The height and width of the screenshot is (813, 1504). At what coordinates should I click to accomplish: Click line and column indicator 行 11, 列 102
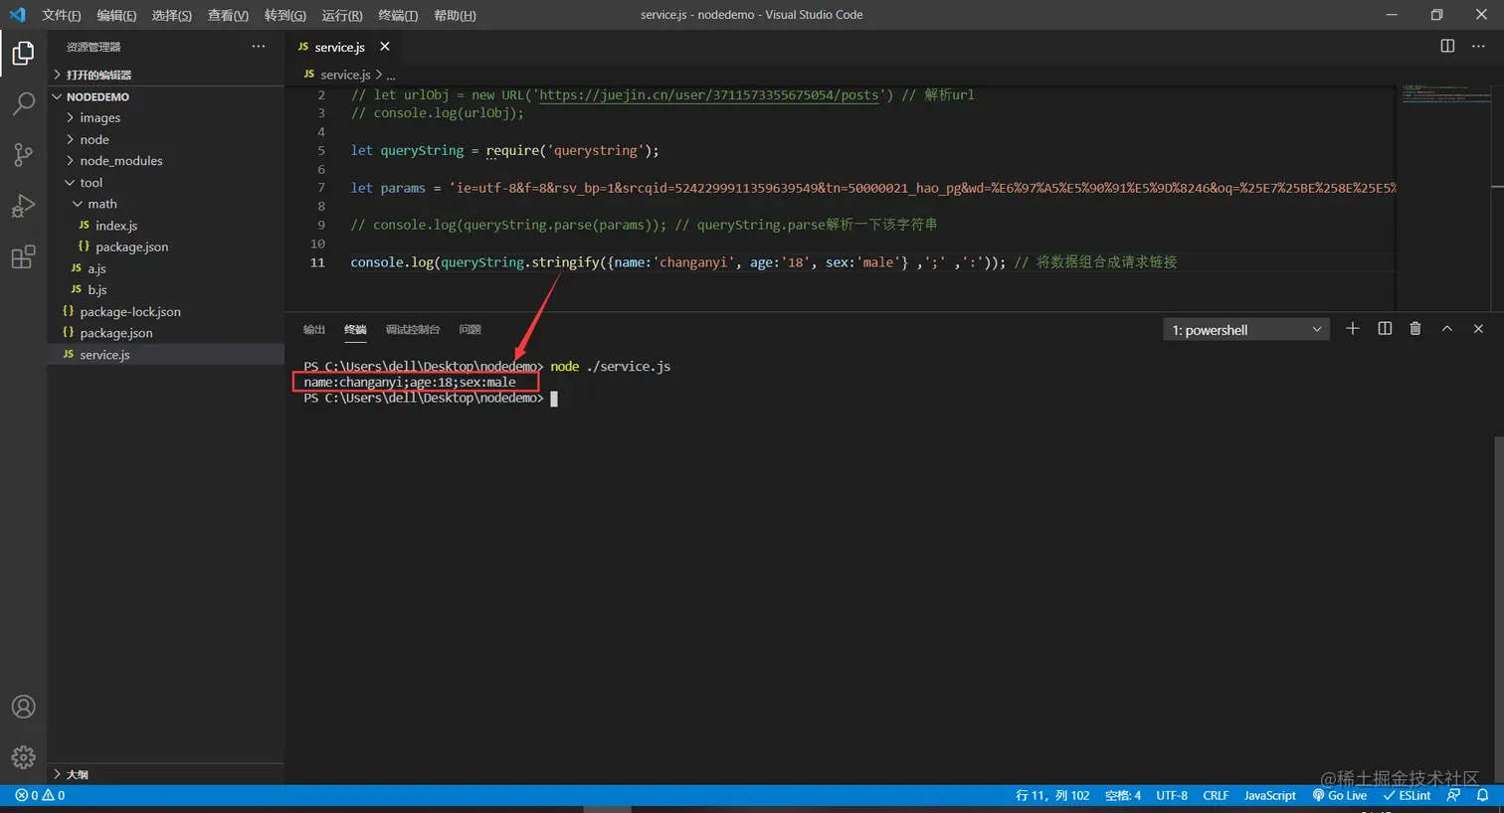(1052, 795)
